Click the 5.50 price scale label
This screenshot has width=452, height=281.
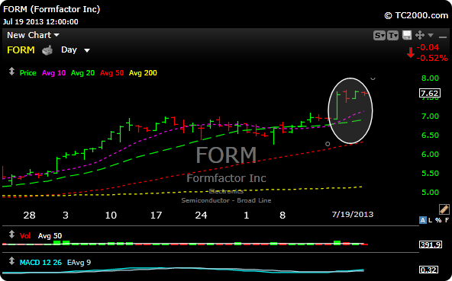pos(430,173)
